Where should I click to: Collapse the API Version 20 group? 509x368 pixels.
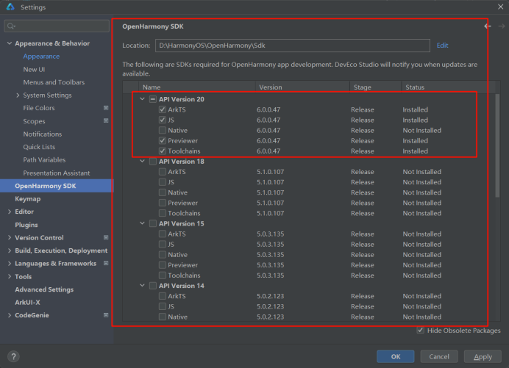142,99
